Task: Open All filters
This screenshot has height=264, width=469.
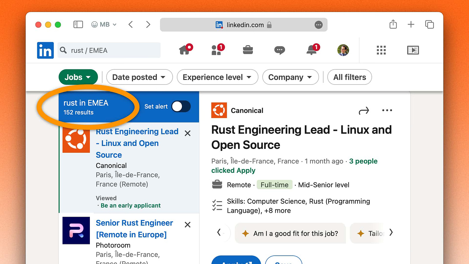Action: coord(349,77)
